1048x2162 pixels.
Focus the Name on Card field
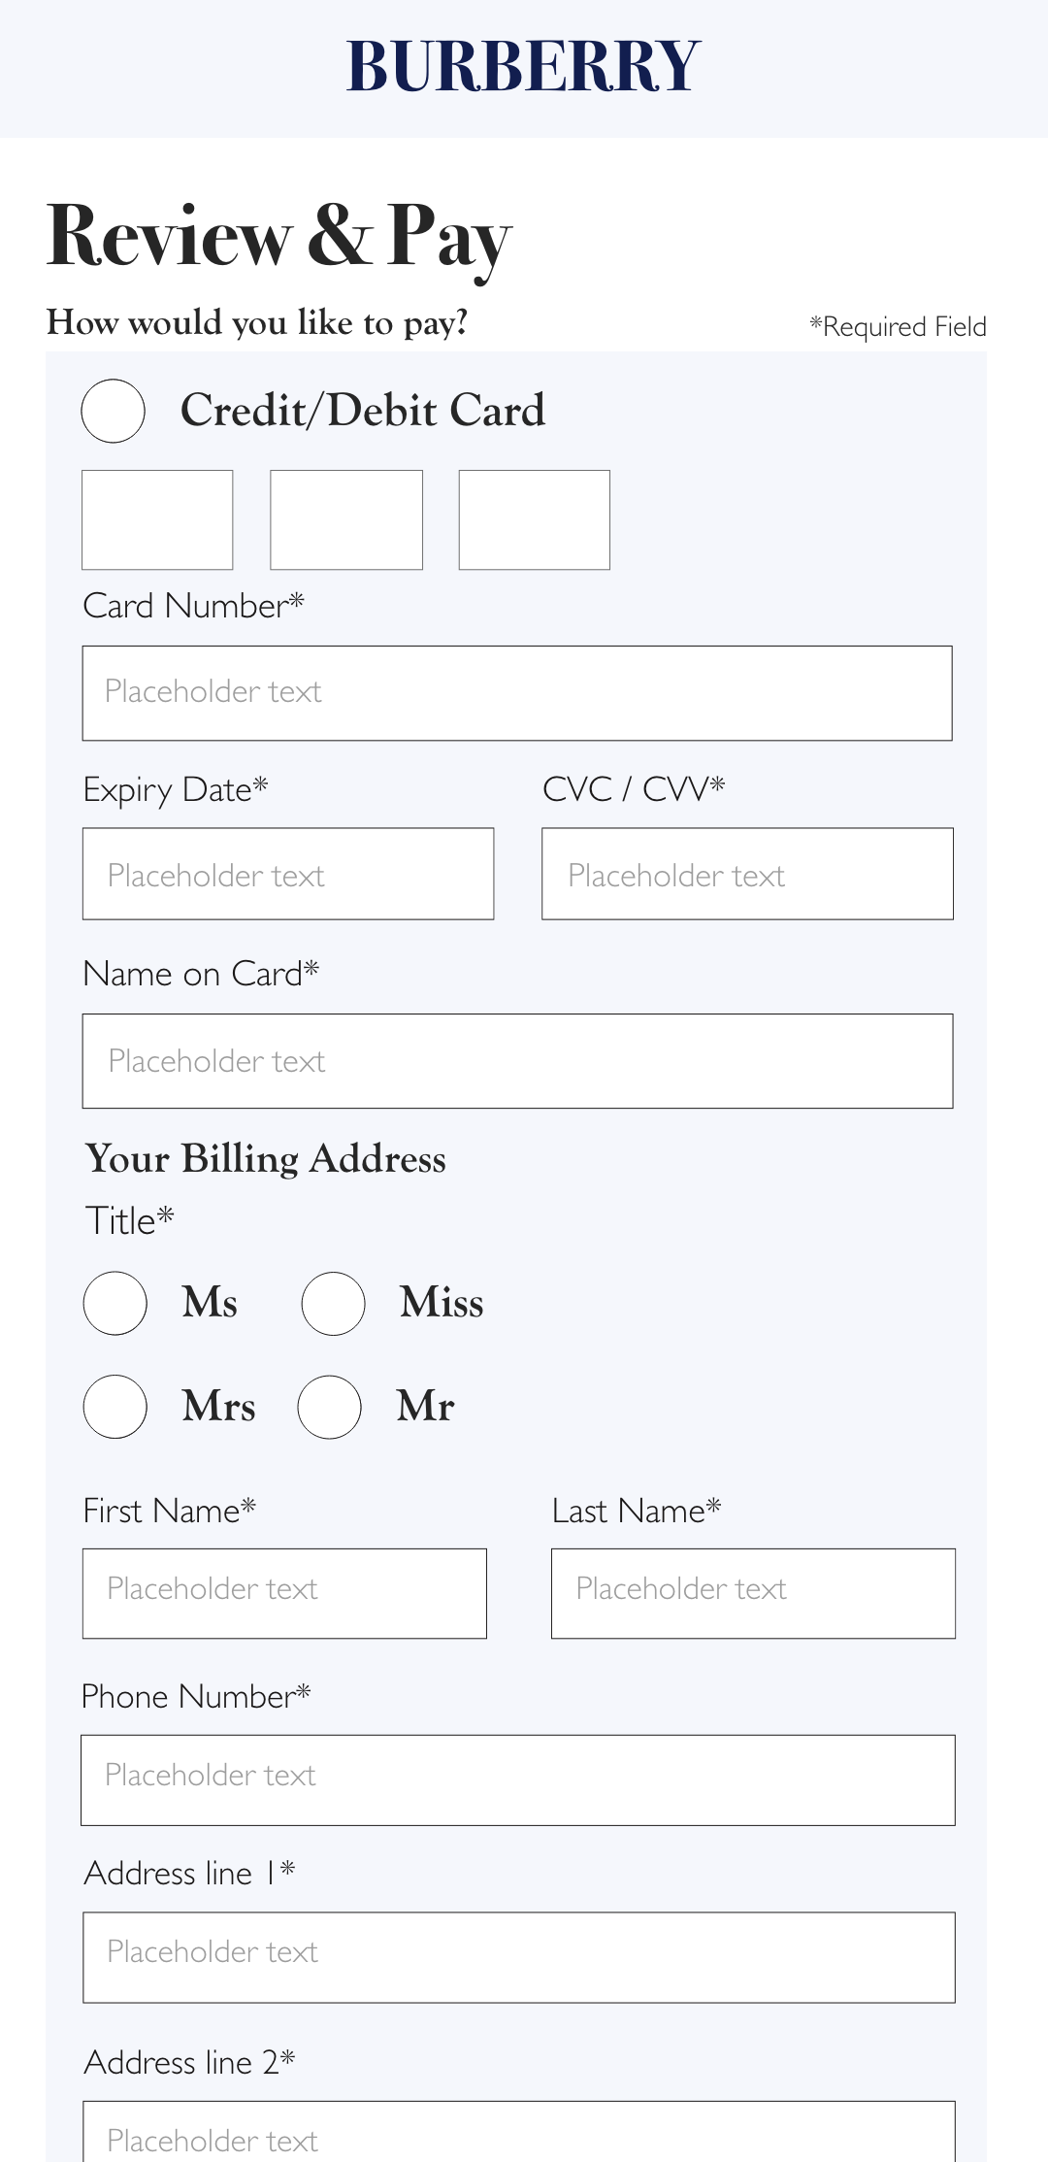click(x=517, y=1061)
